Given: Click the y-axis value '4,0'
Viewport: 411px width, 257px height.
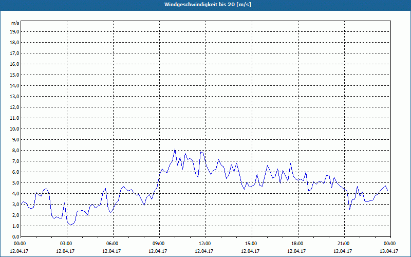Looking at the screenshot, I should 16,194.
